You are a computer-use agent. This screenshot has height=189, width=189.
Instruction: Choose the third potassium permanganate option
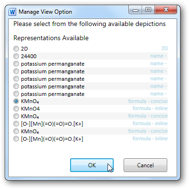click(x=16, y=79)
